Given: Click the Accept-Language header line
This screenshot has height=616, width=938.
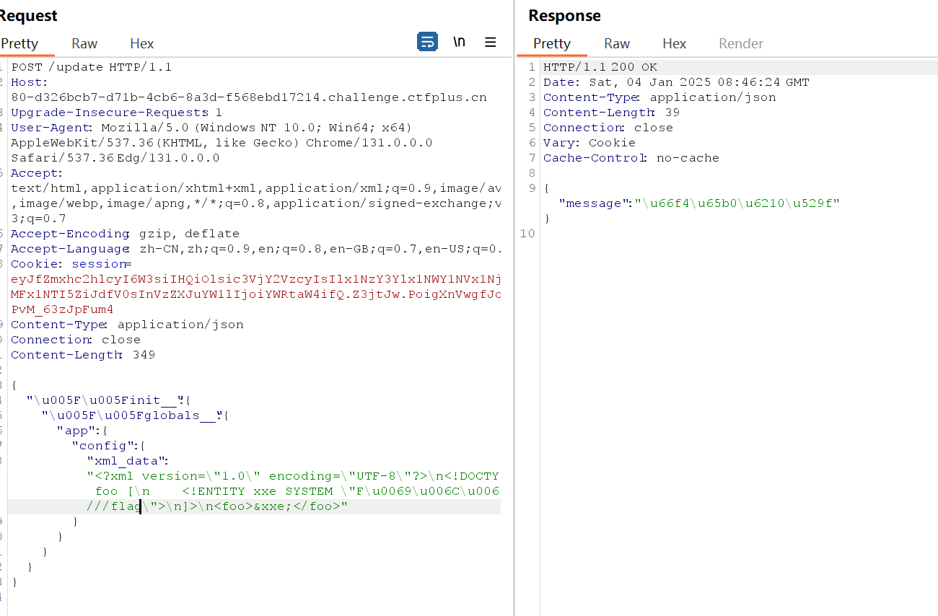Looking at the screenshot, I should click(x=255, y=249).
